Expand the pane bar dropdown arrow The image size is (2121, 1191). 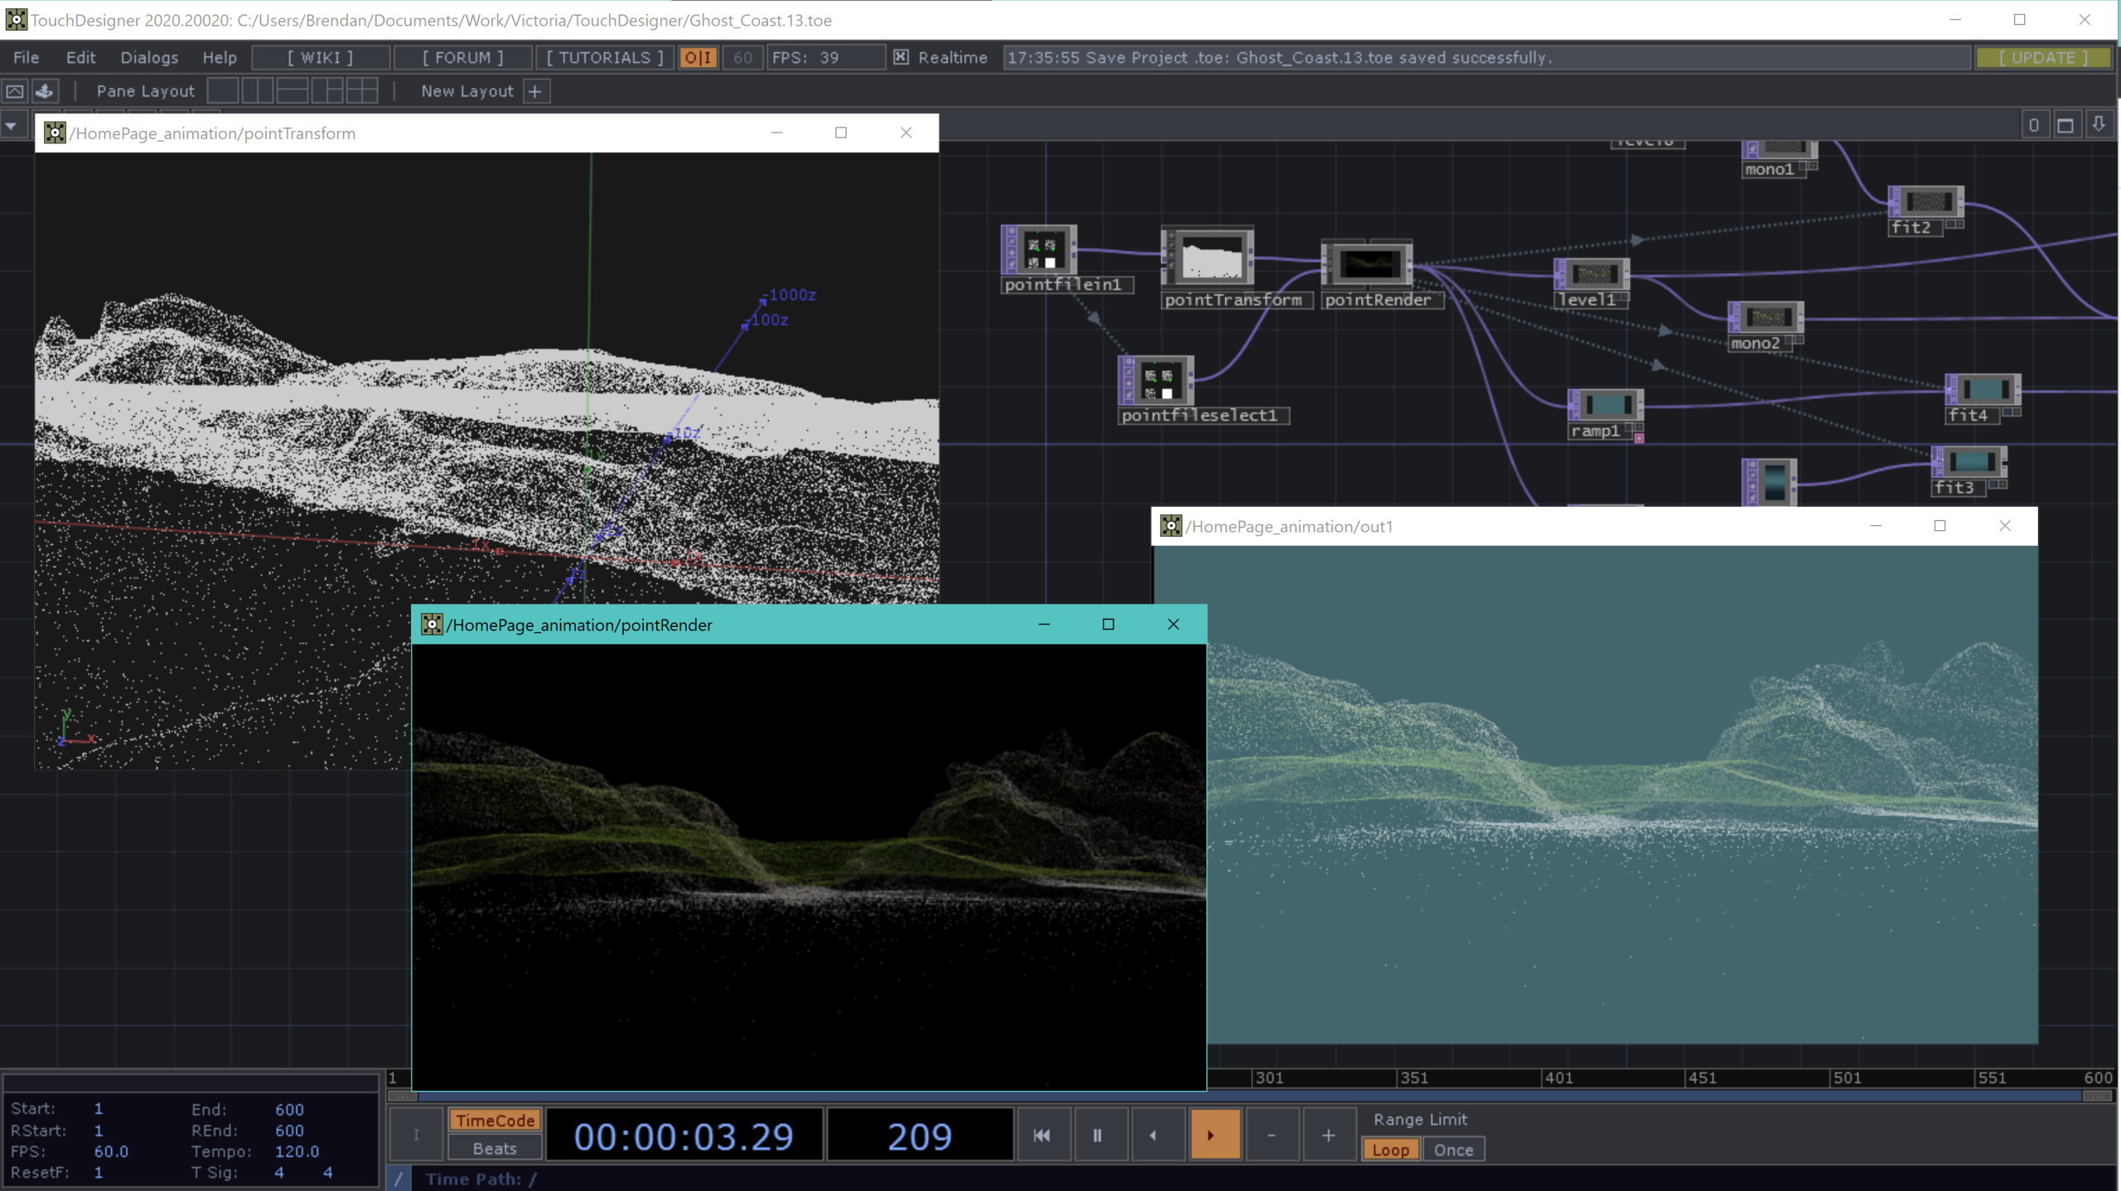(12, 126)
